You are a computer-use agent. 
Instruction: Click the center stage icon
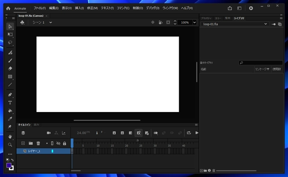coord(153,22)
